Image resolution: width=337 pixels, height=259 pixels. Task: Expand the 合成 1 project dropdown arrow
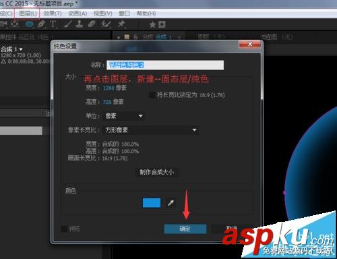click(21, 49)
